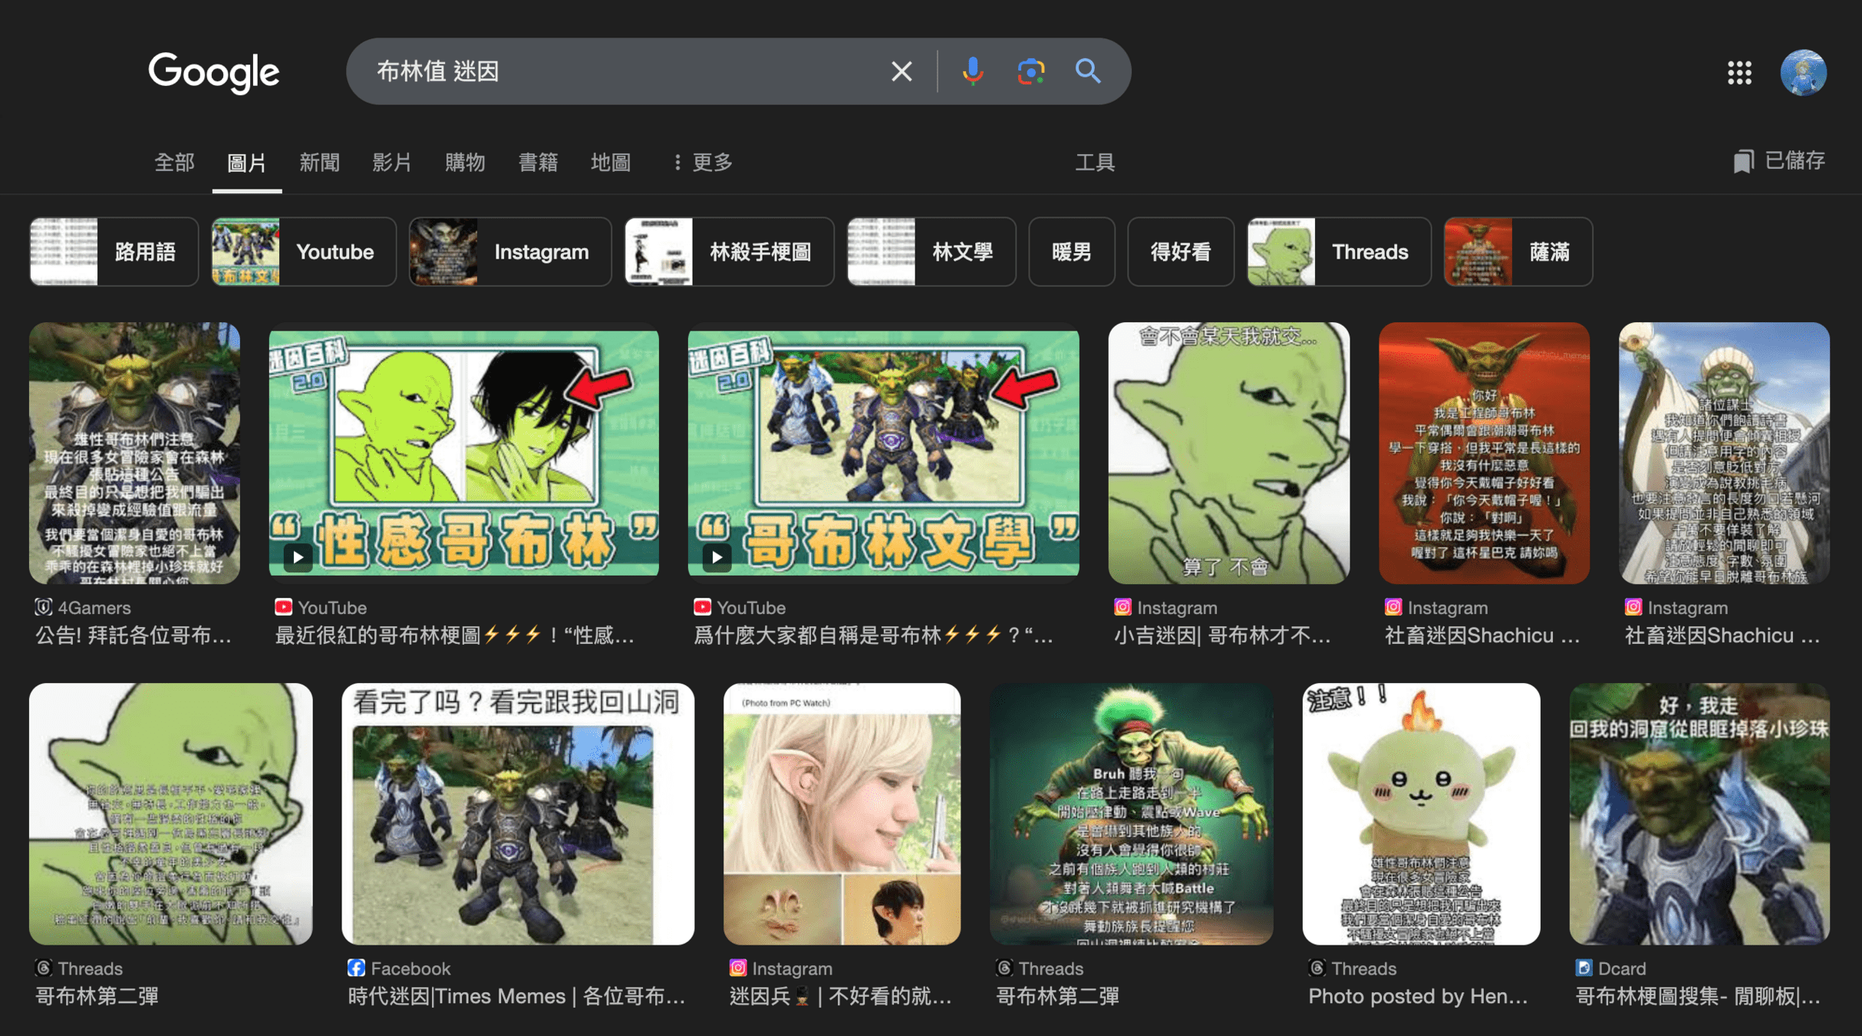This screenshot has width=1862, height=1036.
Task: Open saved items bookmark icon
Action: coord(1743,161)
